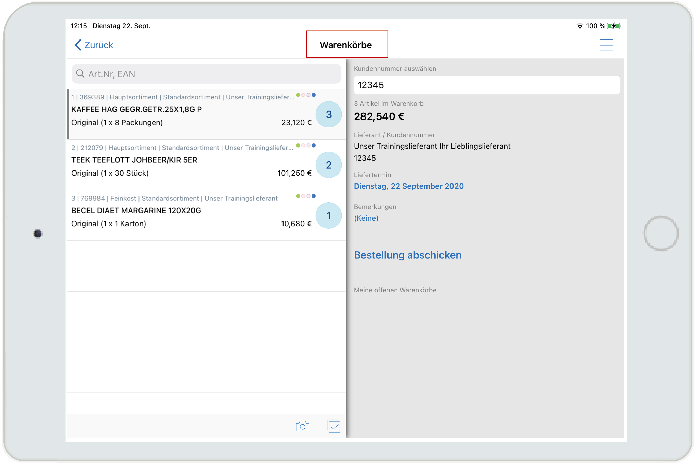Open Bemerkungen (Keine) link
This screenshot has height=463, width=694.
point(366,218)
